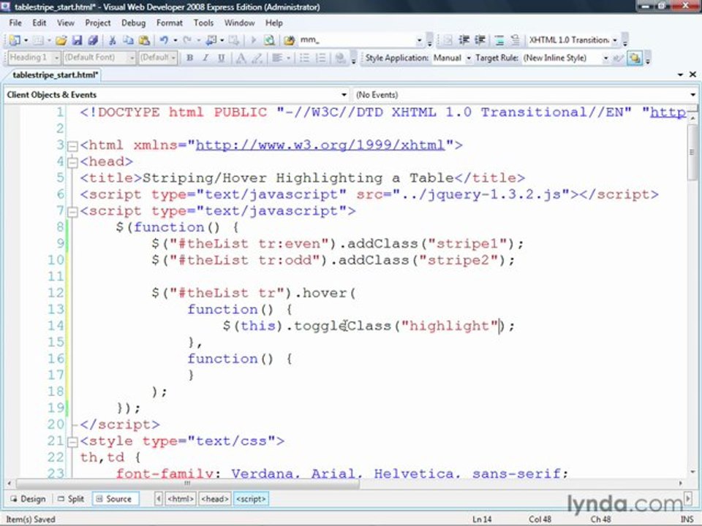
Task: Select the <html> tag navigator button
Action: point(181,499)
